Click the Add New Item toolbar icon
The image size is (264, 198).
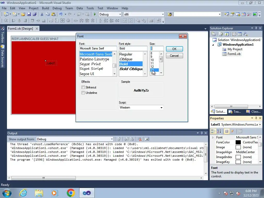point(15,14)
